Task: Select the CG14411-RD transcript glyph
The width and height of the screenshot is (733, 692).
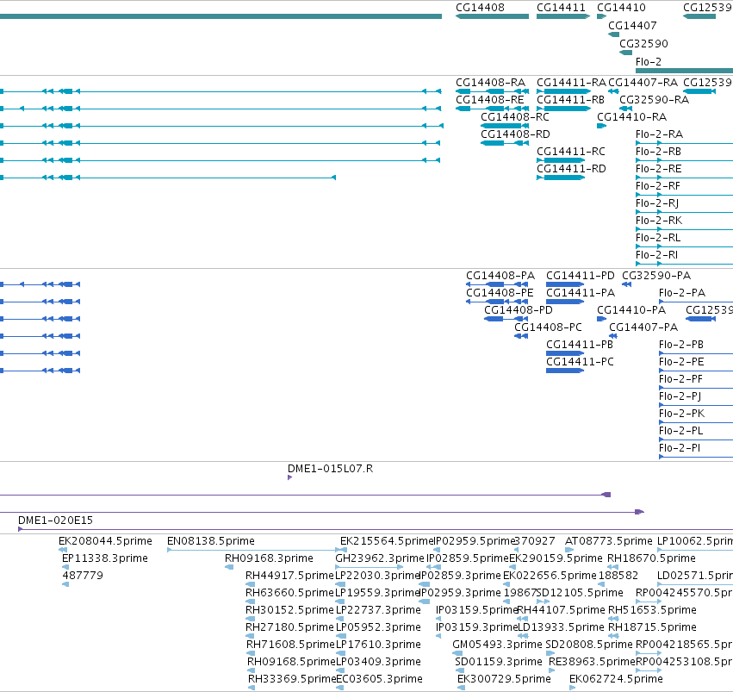Action: 561,178
